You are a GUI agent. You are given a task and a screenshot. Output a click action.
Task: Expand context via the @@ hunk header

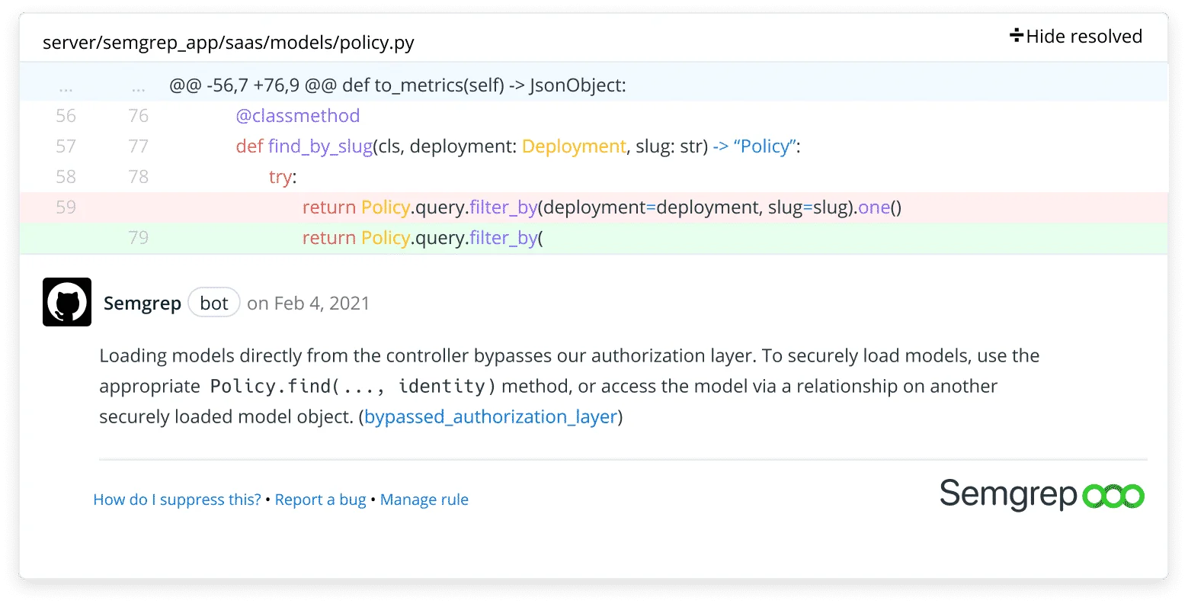(x=397, y=85)
